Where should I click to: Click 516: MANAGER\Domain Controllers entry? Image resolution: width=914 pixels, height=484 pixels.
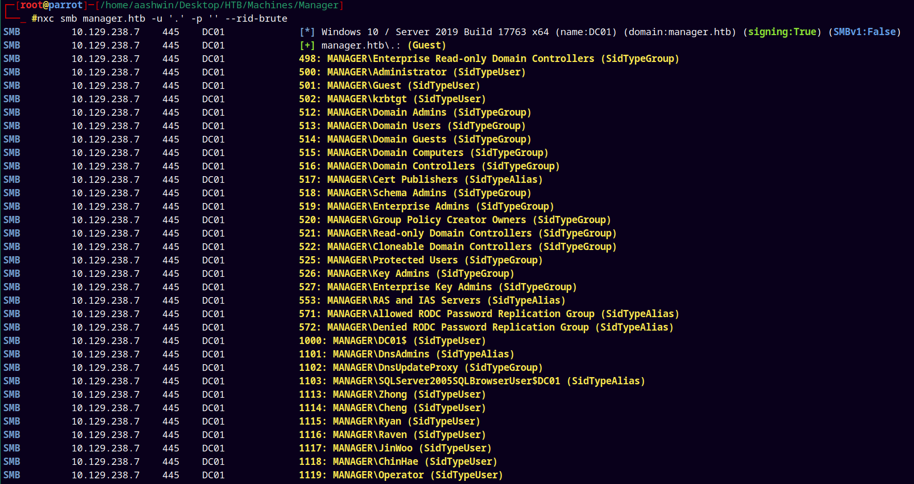tap(429, 166)
